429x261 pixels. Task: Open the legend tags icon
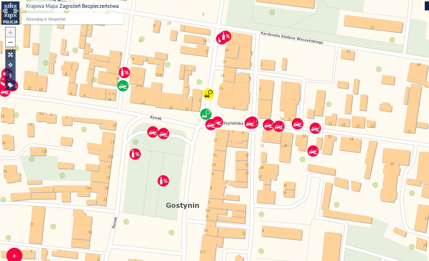(10, 85)
